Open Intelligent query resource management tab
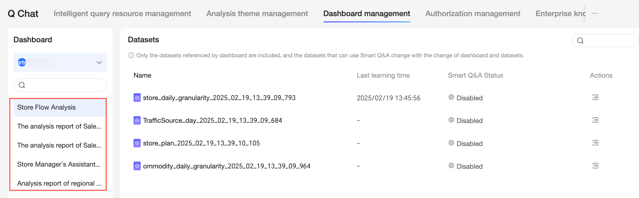The width and height of the screenshot is (639, 198). pos(122,13)
